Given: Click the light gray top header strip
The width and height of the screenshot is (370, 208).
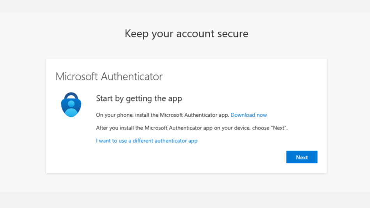Looking at the screenshot, I should (185, 6).
